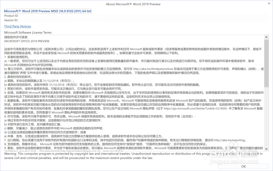This screenshot has height=171, width=273.
Task: Click the Microsoft Software License Terms heading
Action: click(x=28, y=32)
